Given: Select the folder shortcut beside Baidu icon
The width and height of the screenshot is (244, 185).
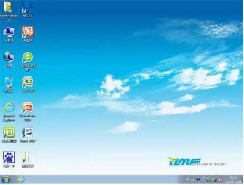Looking at the screenshot, I should pyautogui.click(x=28, y=160).
